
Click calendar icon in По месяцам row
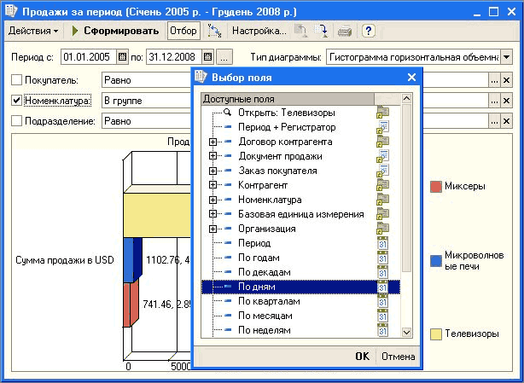382,316
